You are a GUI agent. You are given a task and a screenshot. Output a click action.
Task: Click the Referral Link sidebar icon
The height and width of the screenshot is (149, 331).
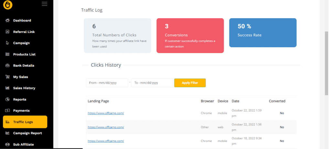[7, 32]
